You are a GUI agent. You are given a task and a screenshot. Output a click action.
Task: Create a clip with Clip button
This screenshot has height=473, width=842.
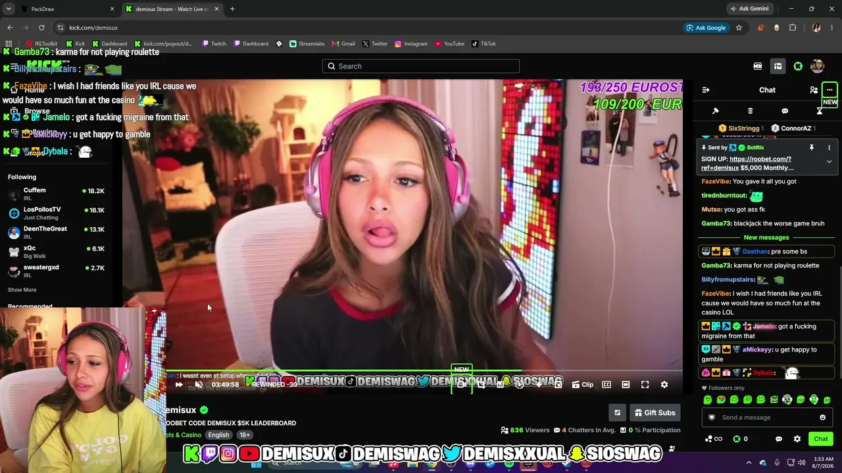[582, 385]
